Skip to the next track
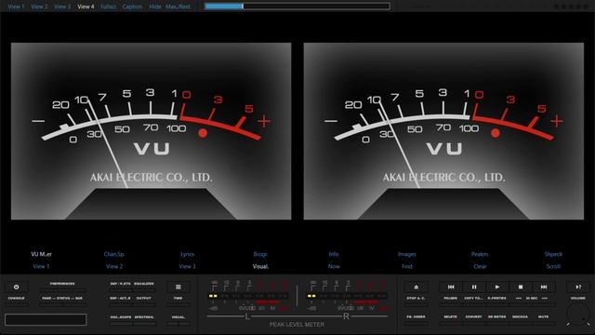This screenshot has height=335, width=595. (544, 288)
